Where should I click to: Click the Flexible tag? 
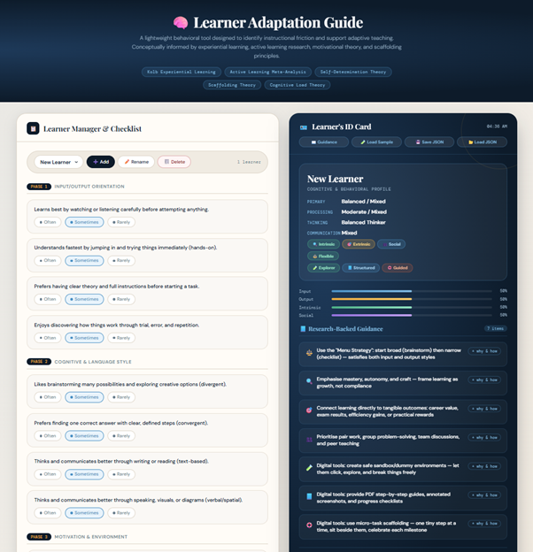(x=323, y=257)
